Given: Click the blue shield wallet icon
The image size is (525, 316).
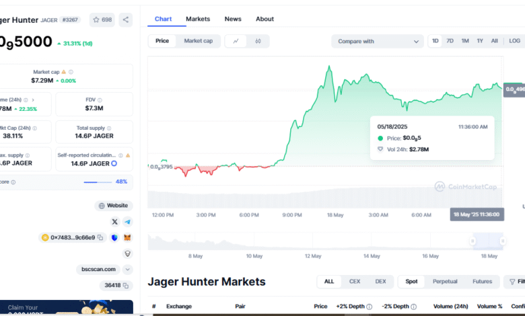Looking at the screenshot, I should point(114,237).
